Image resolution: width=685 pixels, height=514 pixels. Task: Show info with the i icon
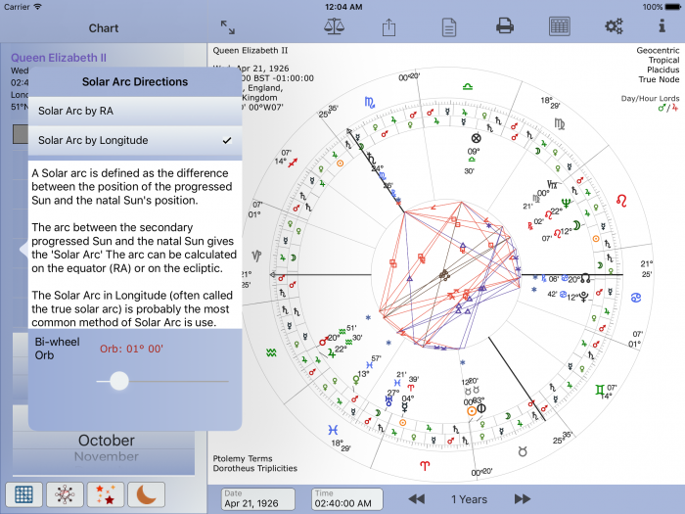662,26
